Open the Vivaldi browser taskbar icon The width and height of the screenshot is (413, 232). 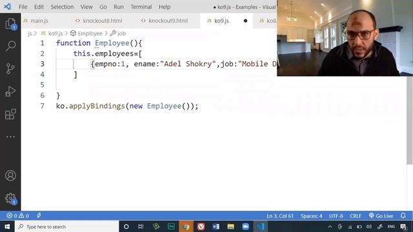(201, 226)
